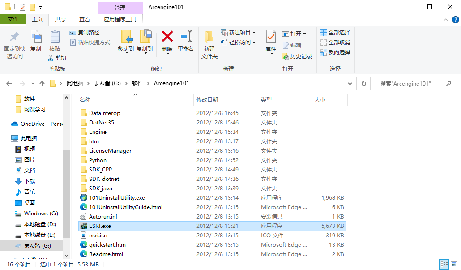Go up to 软件 with the up arrow
The height and width of the screenshot is (270, 461).
(42, 83)
